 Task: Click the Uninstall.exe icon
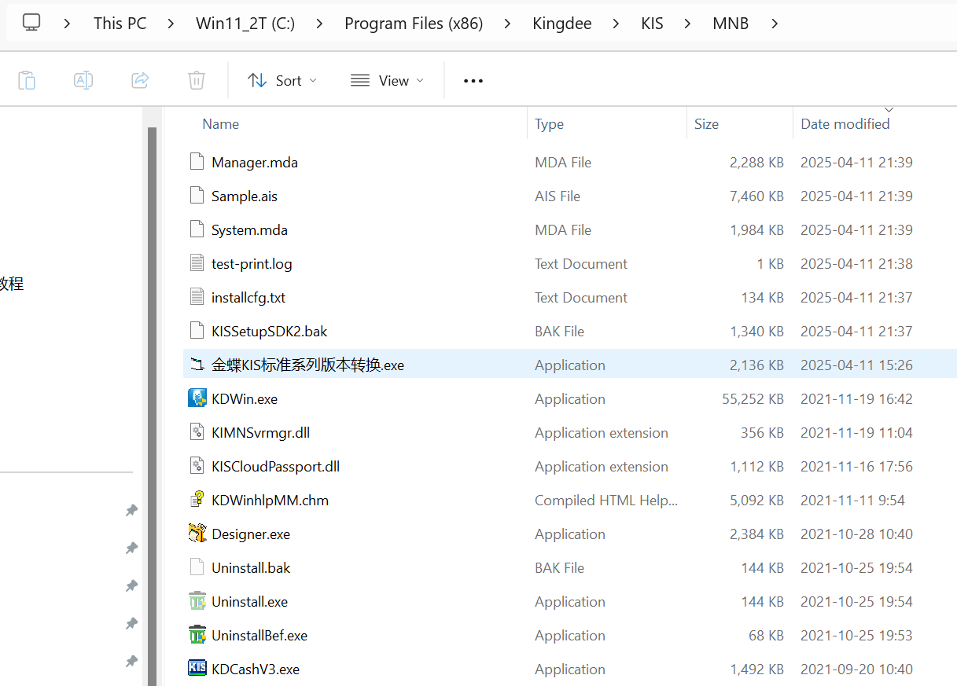tap(197, 601)
